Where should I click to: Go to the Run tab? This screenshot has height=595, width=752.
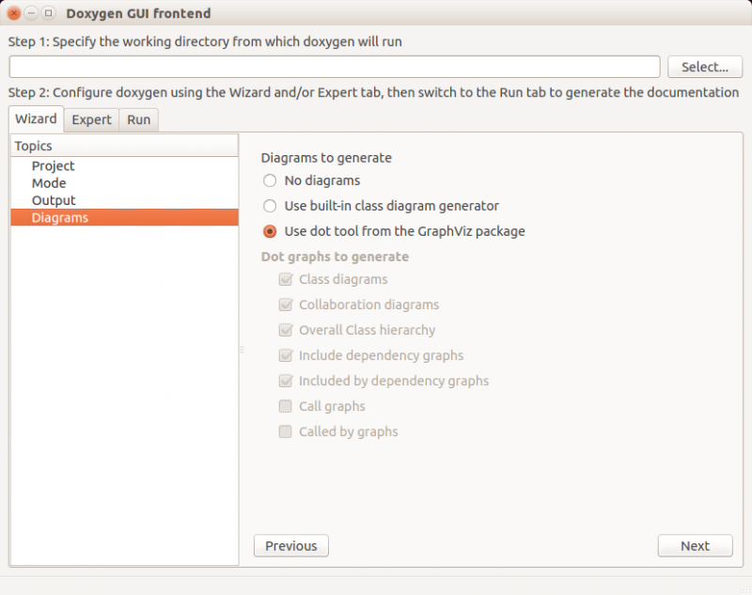pyautogui.click(x=138, y=119)
